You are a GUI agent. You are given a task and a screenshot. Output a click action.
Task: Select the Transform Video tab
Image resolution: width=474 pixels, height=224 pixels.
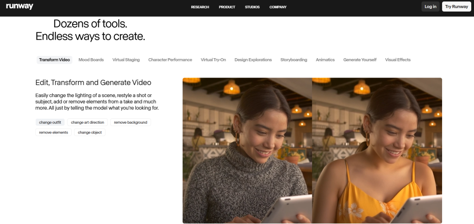(54, 60)
